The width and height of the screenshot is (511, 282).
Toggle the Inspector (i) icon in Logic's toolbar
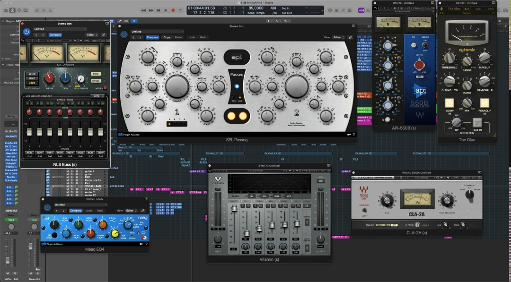[x=12, y=10]
